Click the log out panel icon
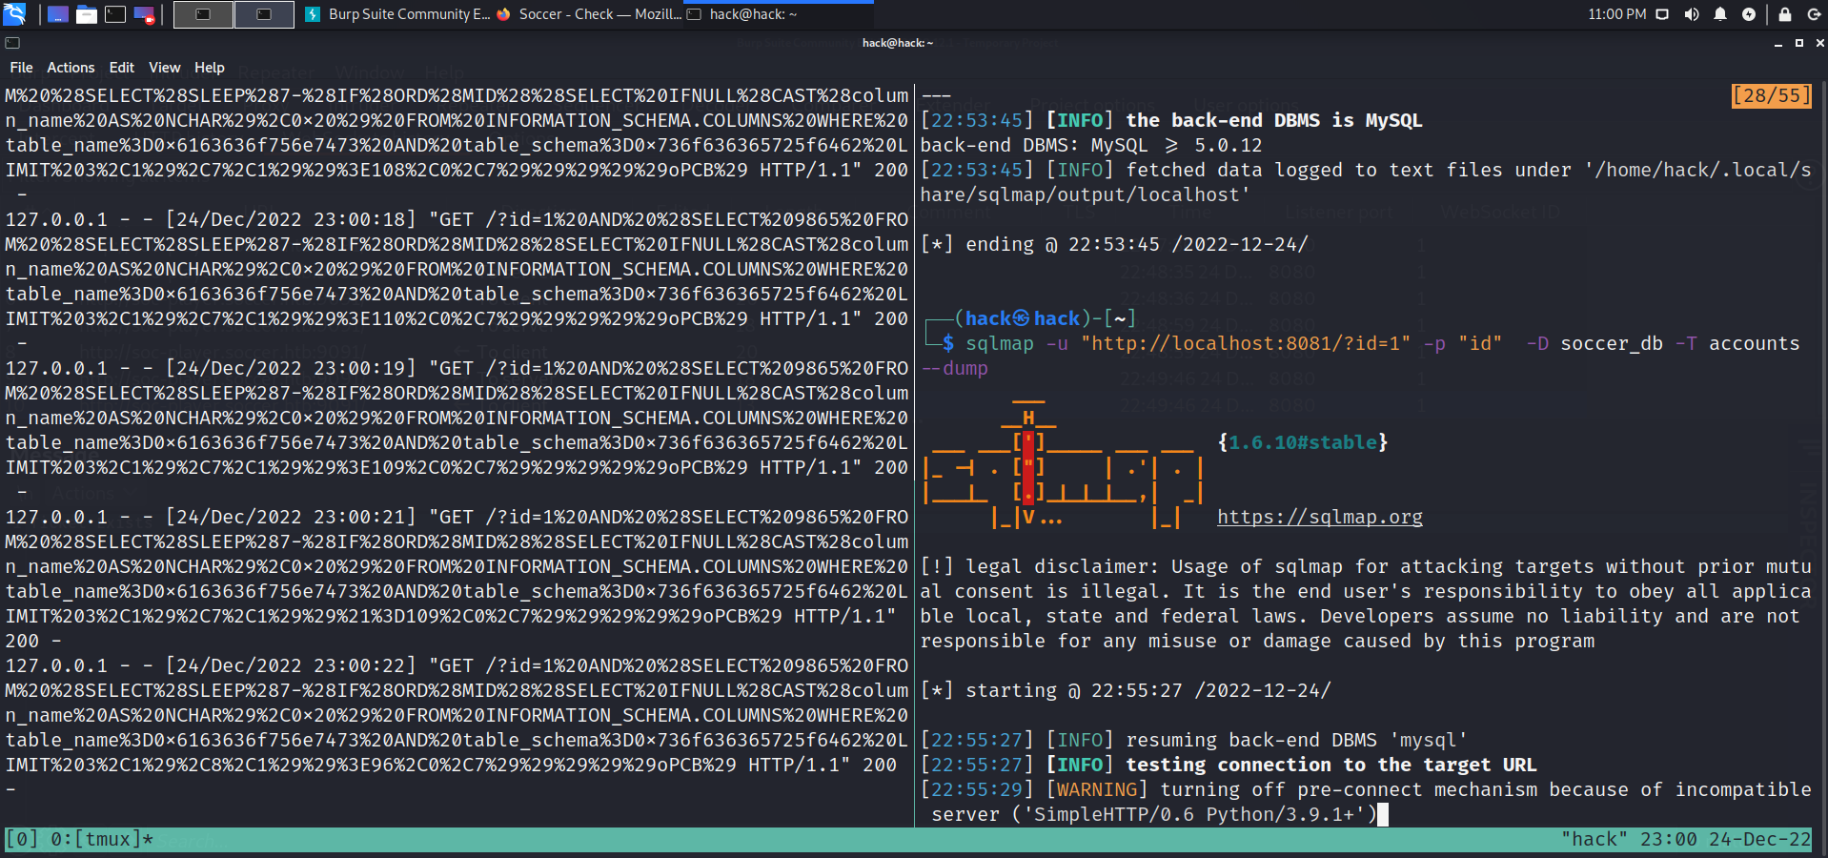This screenshot has height=858, width=1828. [1814, 14]
